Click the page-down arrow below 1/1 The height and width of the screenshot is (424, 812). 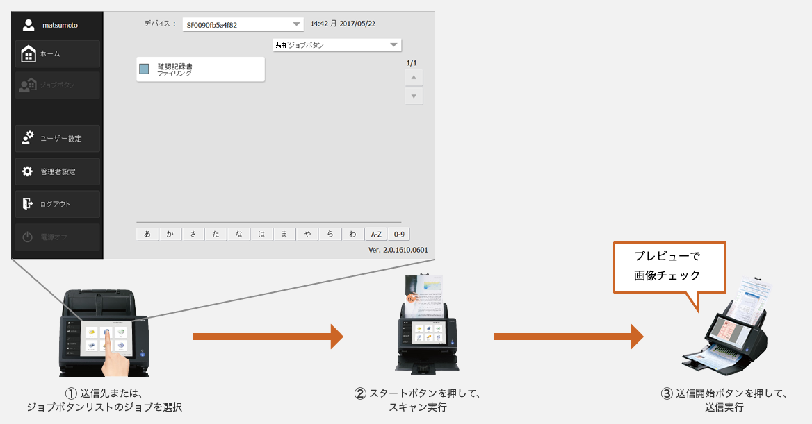(413, 95)
